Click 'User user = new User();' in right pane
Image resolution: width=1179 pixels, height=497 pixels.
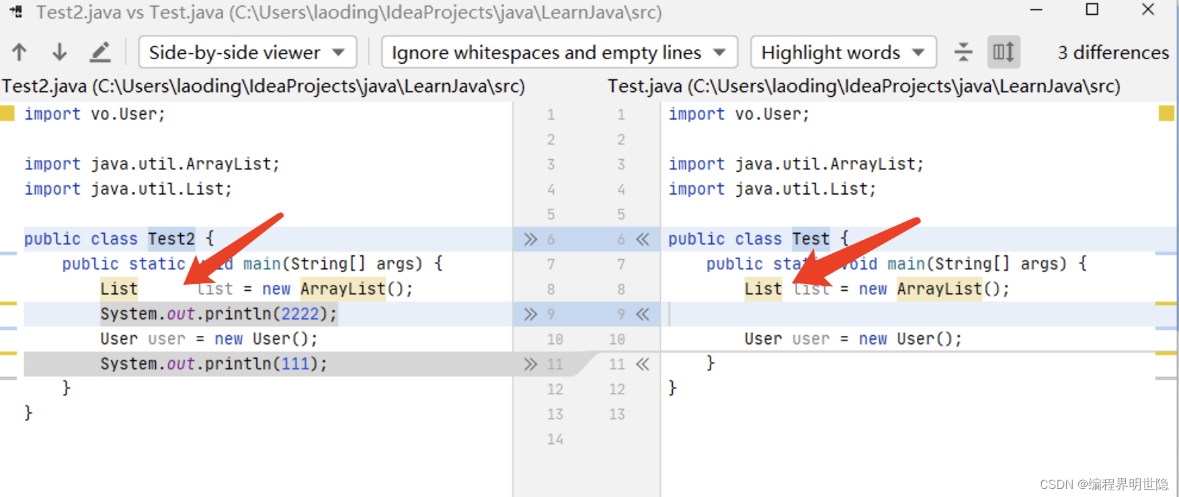tap(853, 339)
